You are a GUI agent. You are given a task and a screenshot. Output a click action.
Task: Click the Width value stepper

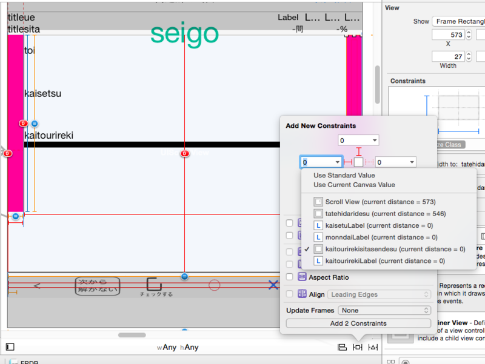click(x=469, y=56)
